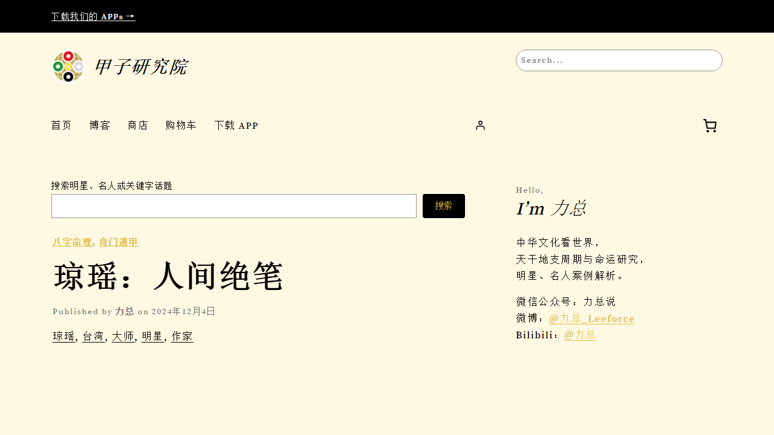Open the 台湾 tag
The image size is (774, 435).
(93, 337)
